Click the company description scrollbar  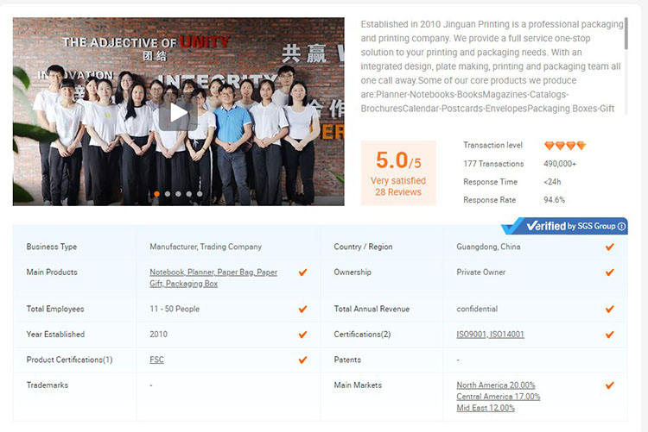pos(626,34)
